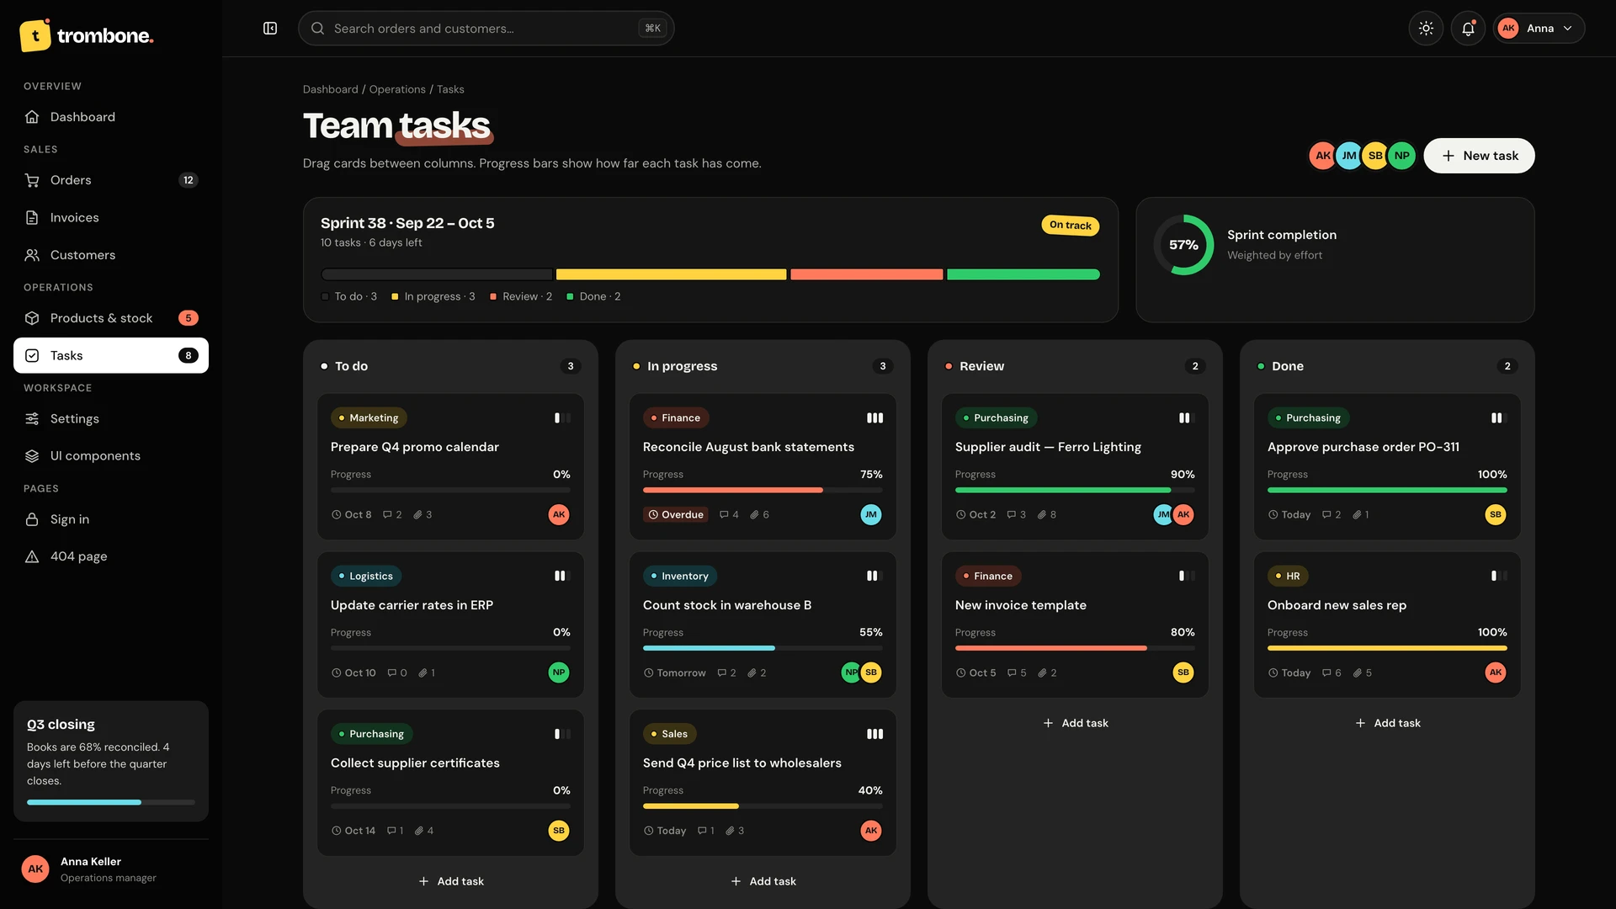Click the green Done sprint bar segment

(x=1023, y=274)
